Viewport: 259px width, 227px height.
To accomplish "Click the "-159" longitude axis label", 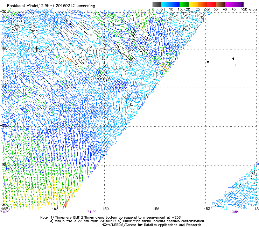I will (x=105, y=209).
